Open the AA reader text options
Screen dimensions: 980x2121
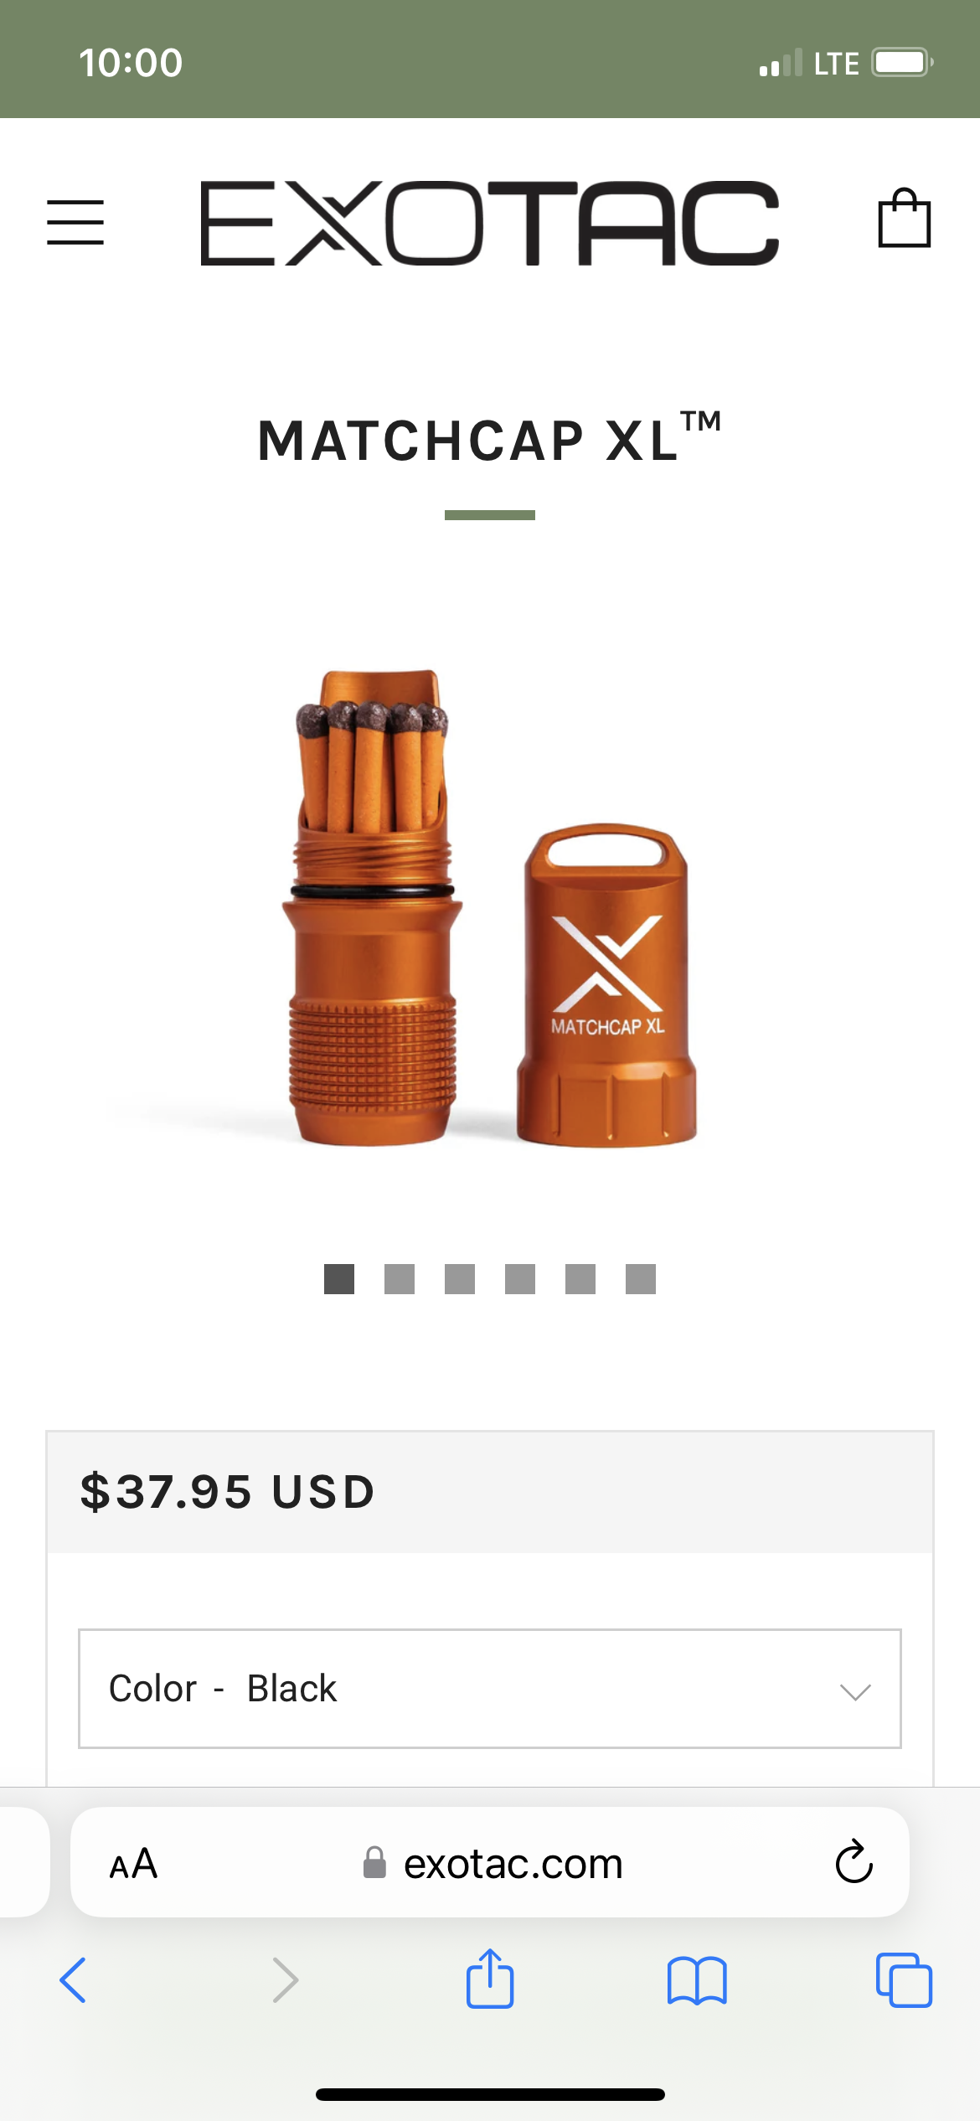[x=133, y=1864]
